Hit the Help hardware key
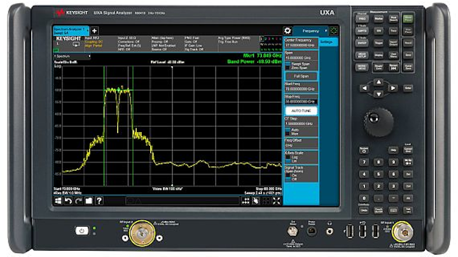This screenshot has height=257, width=458. [393, 150]
